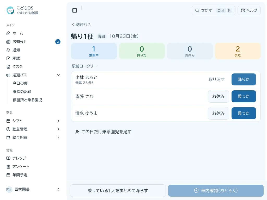The image size is (267, 200).
Task: Click the 西村 avatar
Action: pyautogui.click(x=9, y=190)
